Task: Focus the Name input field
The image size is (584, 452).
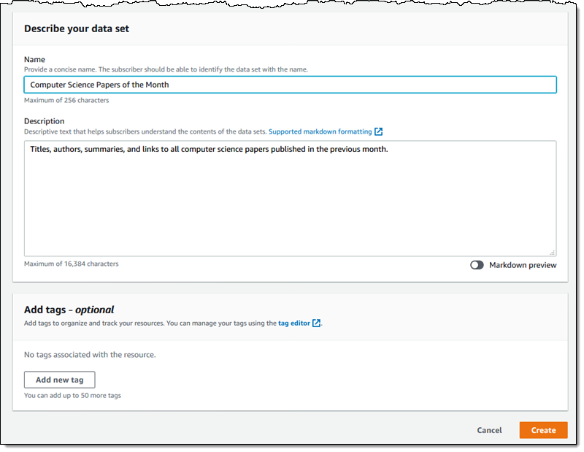Action: click(x=290, y=85)
